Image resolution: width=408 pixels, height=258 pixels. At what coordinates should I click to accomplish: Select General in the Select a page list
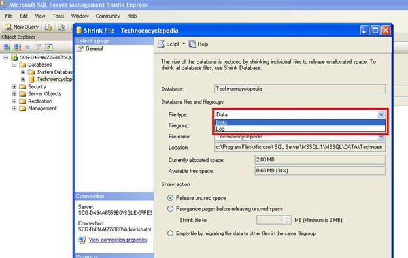(x=94, y=49)
